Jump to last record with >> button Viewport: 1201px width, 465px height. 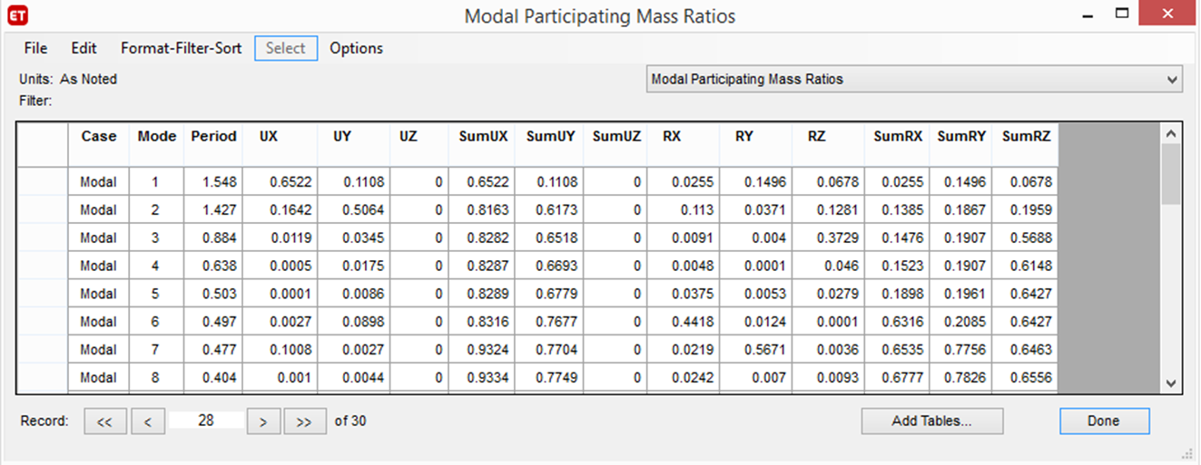304,421
